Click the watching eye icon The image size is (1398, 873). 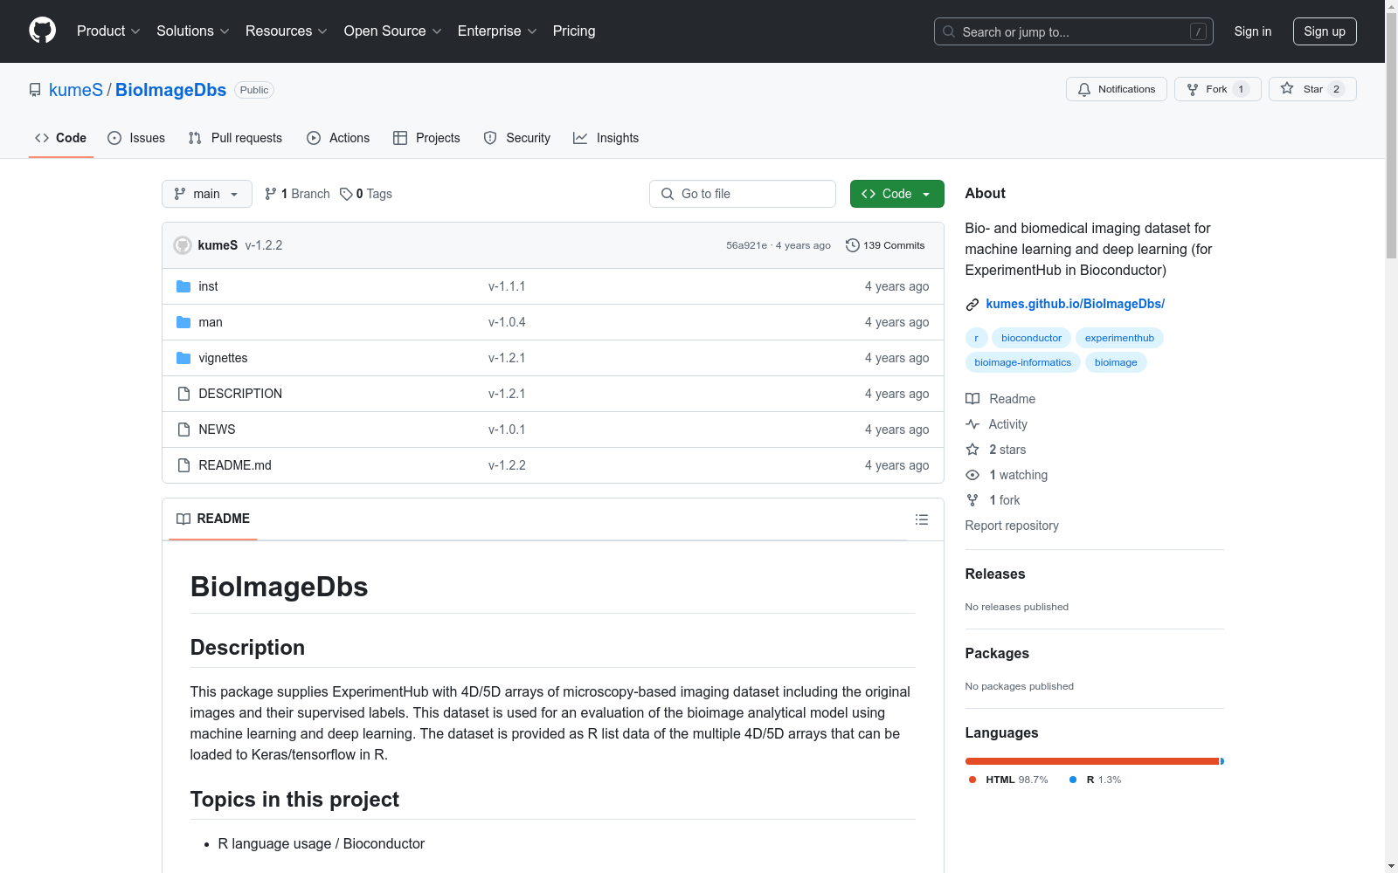(972, 475)
